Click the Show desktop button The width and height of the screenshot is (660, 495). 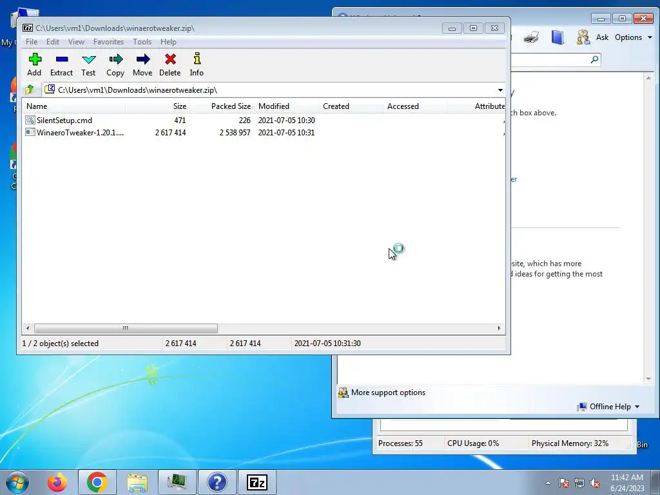(655, 482)
